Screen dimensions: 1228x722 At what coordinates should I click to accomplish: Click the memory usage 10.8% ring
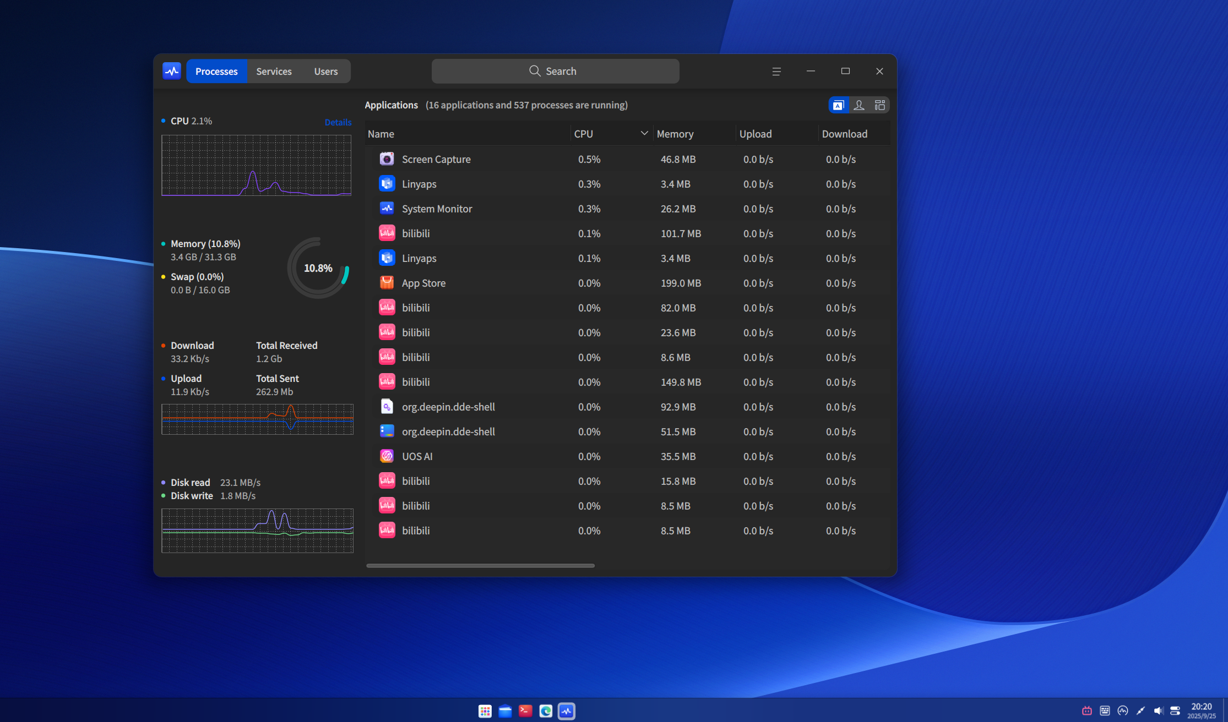click(x=318, y=268)
